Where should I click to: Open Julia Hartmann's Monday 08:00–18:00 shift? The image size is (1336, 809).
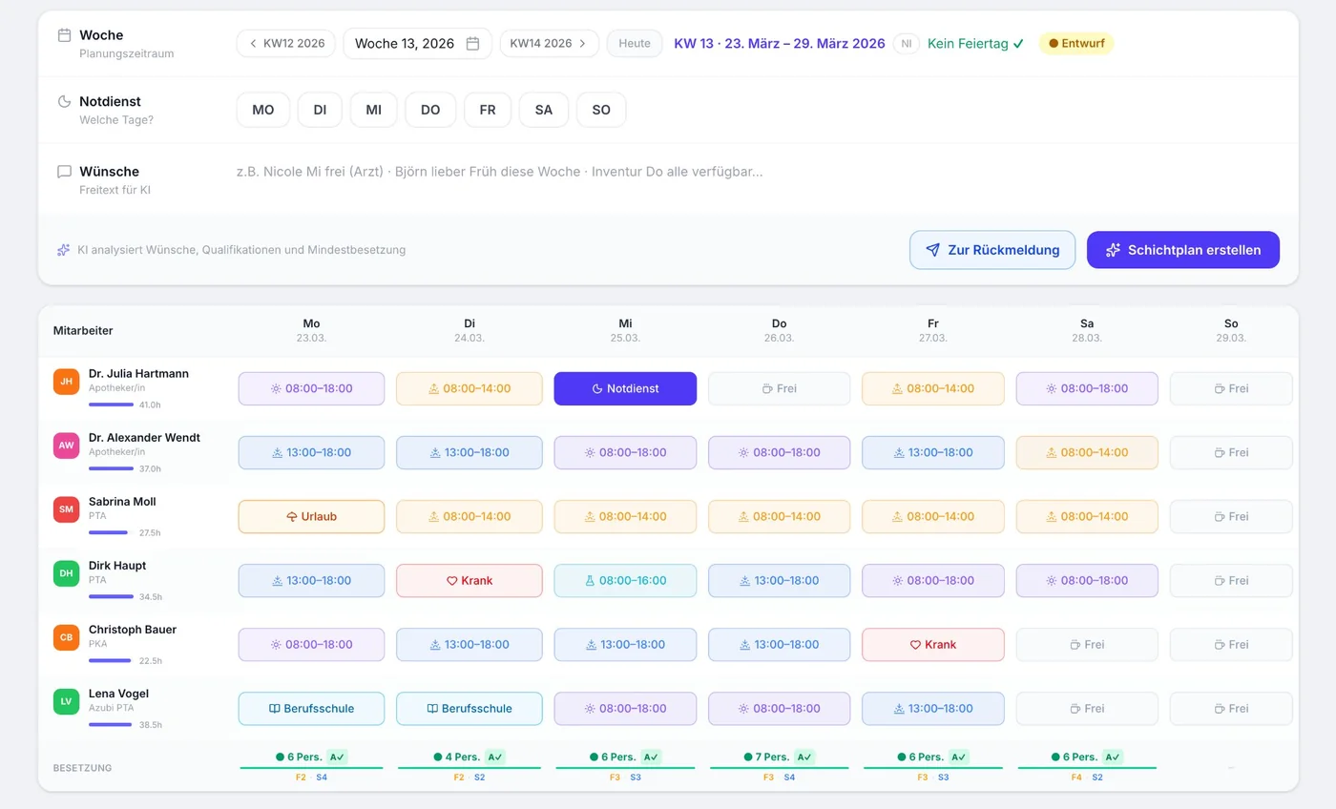coord(311,388)
